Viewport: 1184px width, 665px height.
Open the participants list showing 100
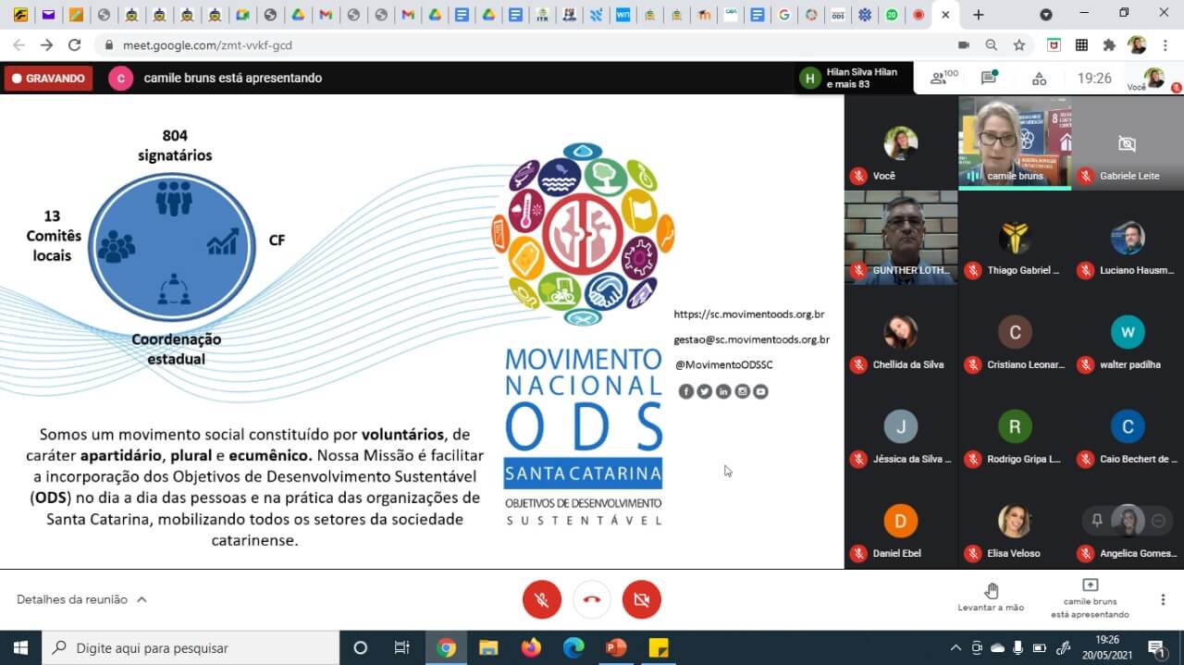[x=943, y=79]
